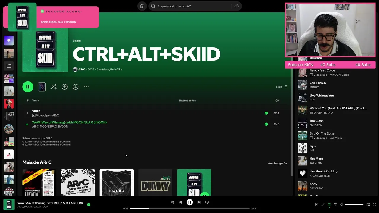Enter full screen mode
The image size is (379, 213).
coord(374,205)
